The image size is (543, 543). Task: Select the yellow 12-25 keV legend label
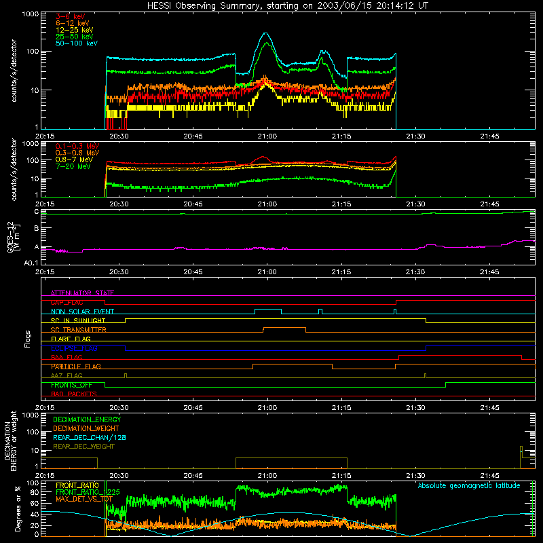pos(74,30)
